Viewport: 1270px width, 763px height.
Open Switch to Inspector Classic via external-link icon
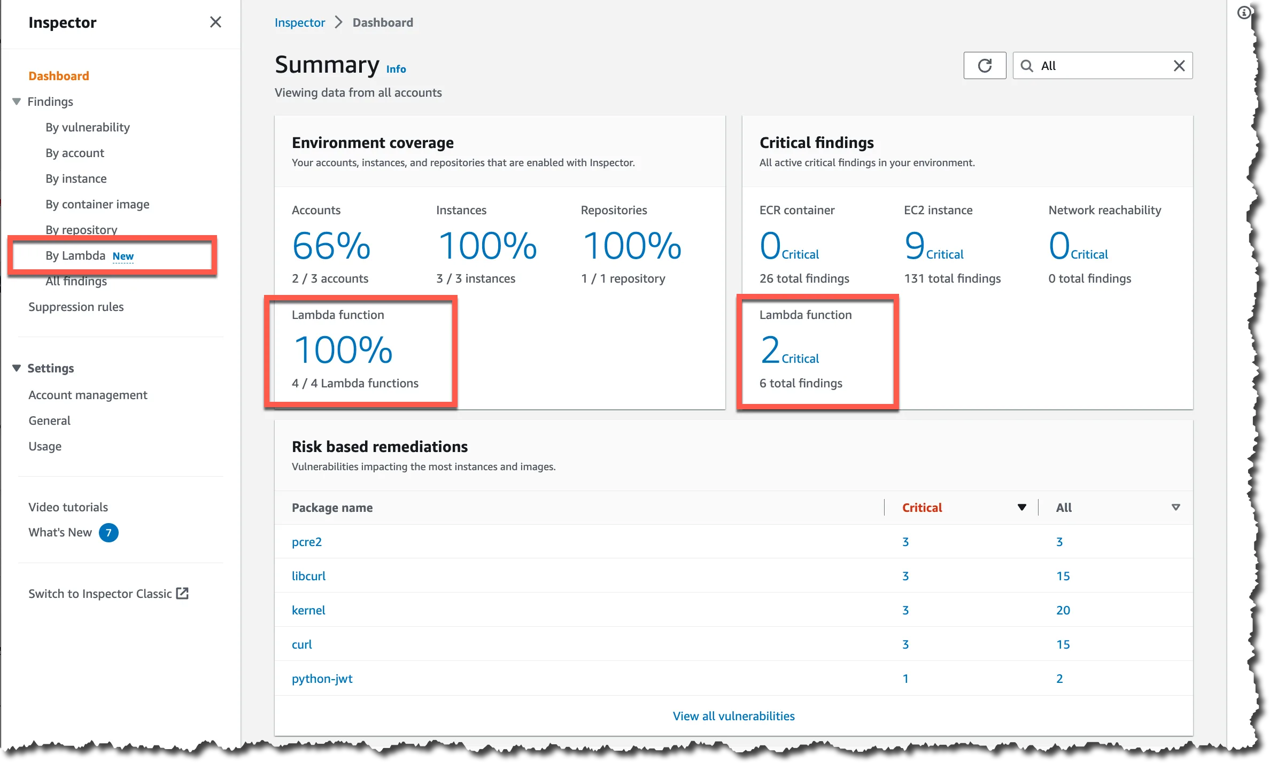coord(182,593)
